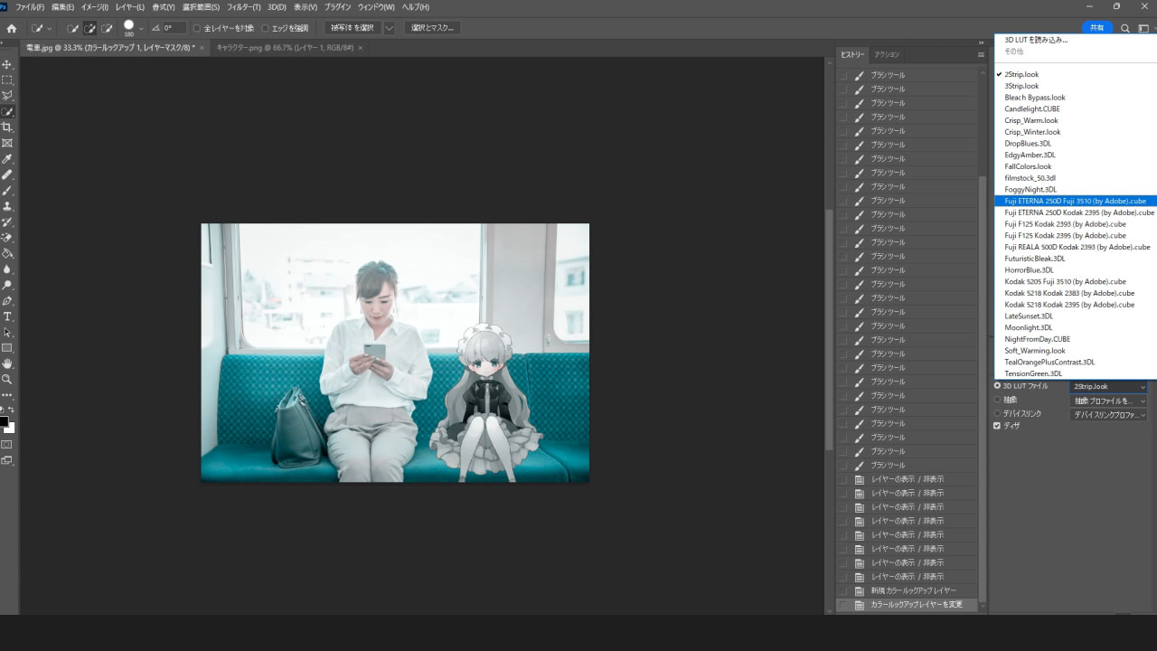Screen dimensions: 1157x651
Task: Toggle Quick Mask mode icon
Action: 7,444
